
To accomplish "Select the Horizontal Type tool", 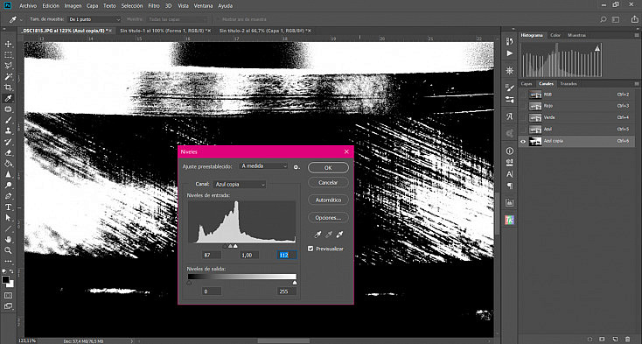I will [x=8, y=207].
